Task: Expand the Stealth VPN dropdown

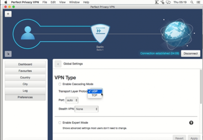Action: click(87, 109)
